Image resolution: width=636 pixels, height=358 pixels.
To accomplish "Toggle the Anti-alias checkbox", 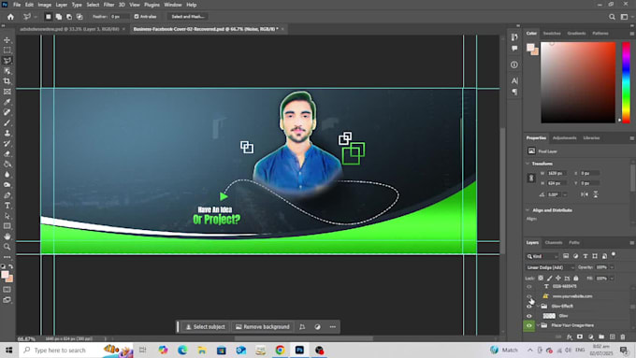I will pyautogui.click(x=137, y=17).
